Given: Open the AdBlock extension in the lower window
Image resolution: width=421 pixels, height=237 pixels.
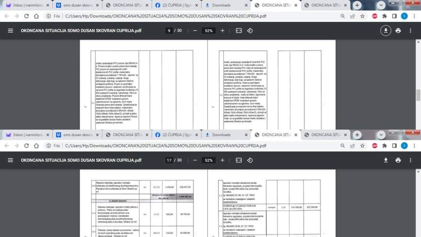Looking at the screenshot, I should tap(375, 146).
